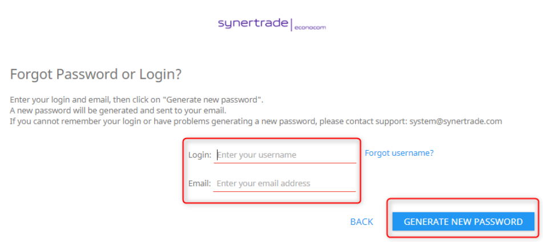Click the "Forgot Password or Login?" heading
This screenshot has height=242, width=543.
pos(95,74)
